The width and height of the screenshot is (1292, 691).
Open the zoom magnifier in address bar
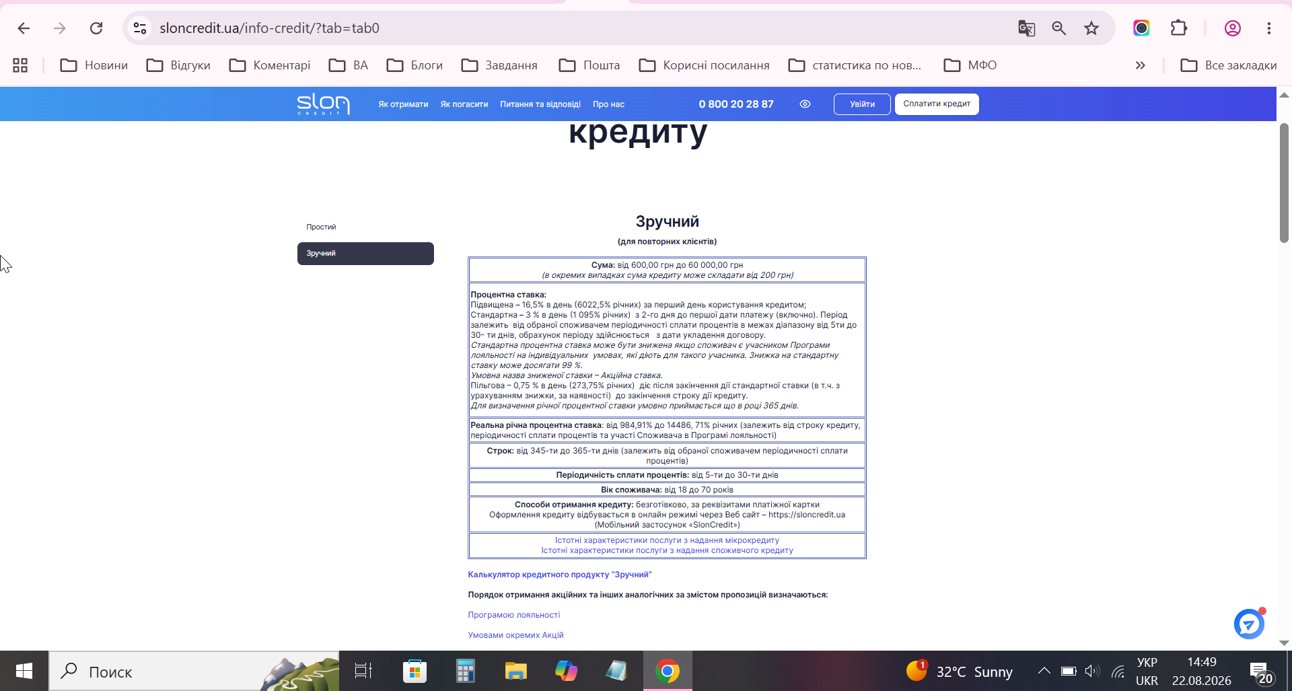click(1059, 28)
